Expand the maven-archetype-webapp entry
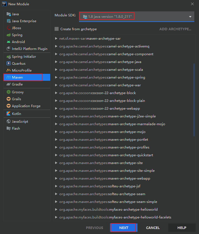The width and height of the screenshot is (199, 234). click(x=56, y=178)
